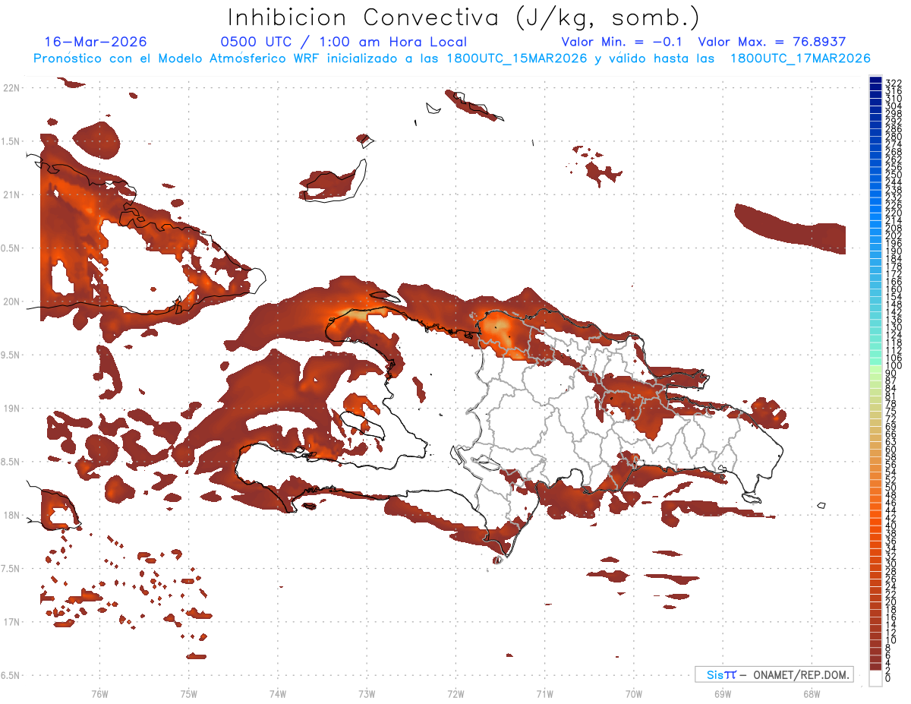Click the '76W' longitude label

coord(99,694)
